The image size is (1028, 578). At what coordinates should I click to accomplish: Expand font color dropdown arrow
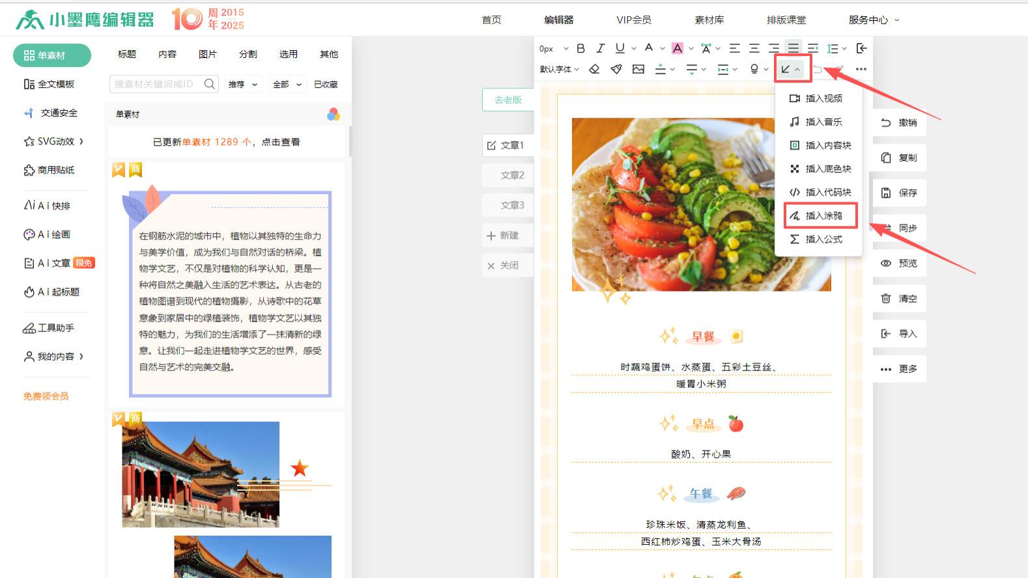point(663,49)
